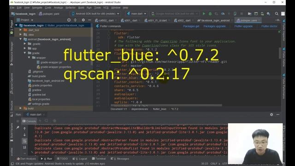Click the Flutter doctor link
This screenshot has width=295, height=166.
pos(269,26)
